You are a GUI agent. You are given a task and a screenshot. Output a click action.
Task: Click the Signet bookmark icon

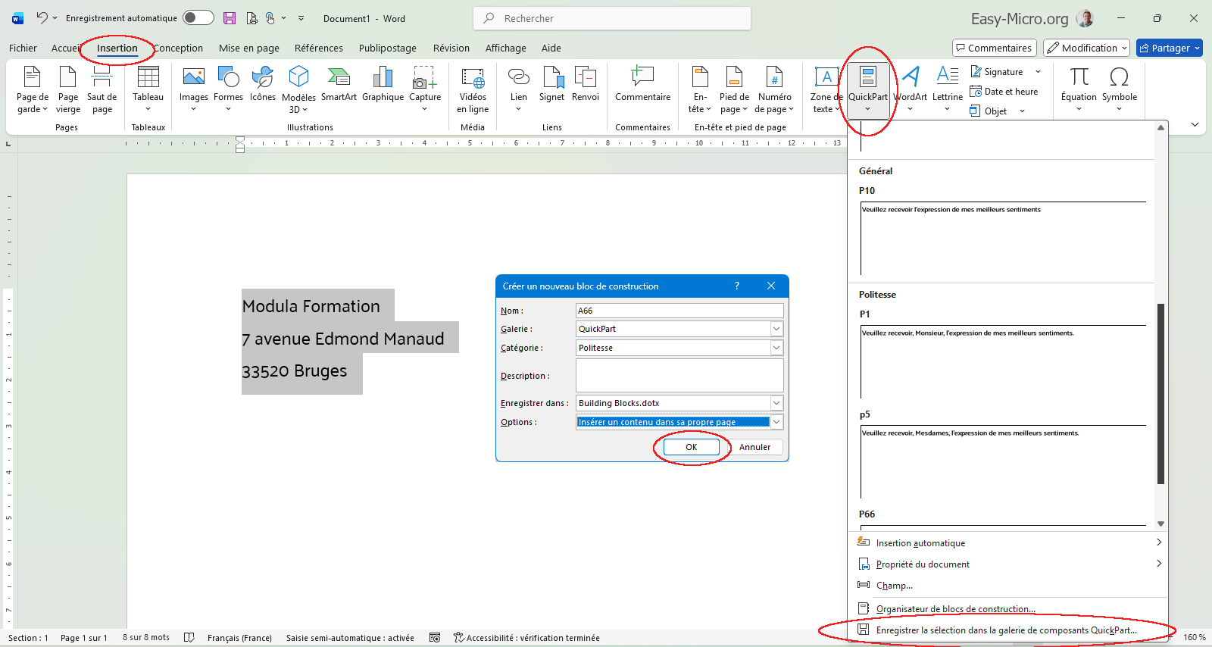click(x=551, y=85)
